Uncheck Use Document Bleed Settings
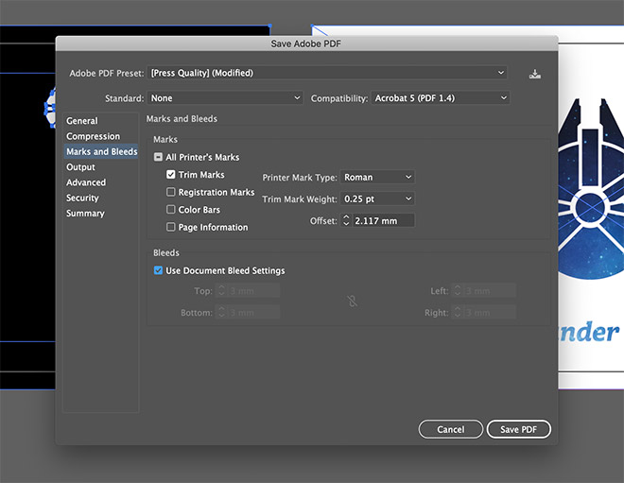 coord(158,270)
